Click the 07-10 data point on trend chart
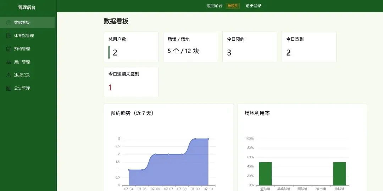 [209, 139]
